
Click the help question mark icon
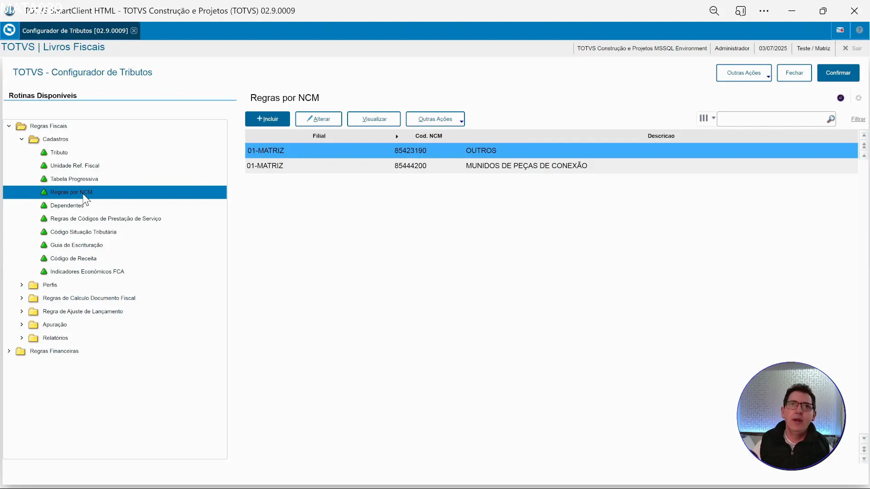click(860, 30)
